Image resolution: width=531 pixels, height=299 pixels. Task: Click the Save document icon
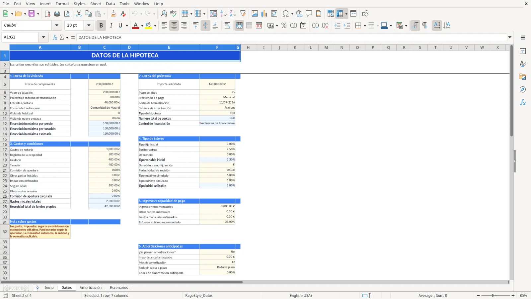[32, 14]
